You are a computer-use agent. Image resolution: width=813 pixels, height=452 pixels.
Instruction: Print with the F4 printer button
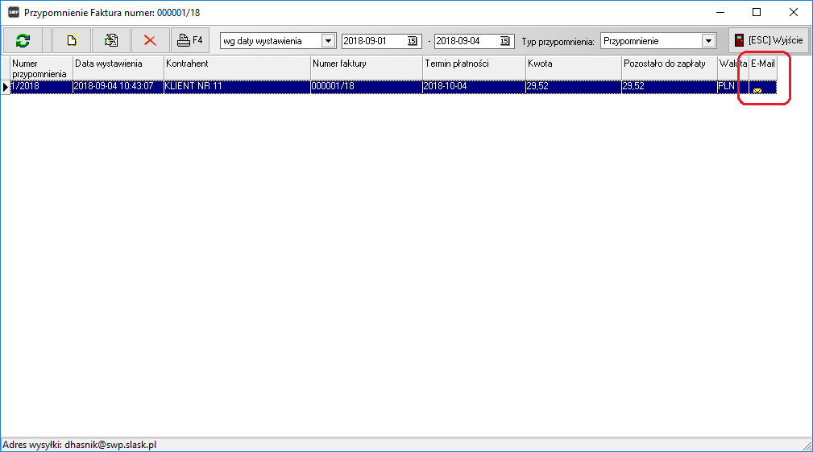pos(190,40)
